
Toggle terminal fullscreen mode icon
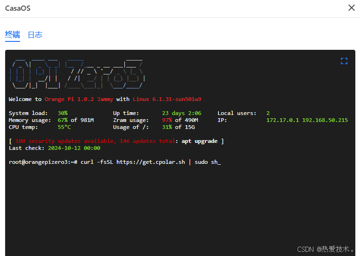pyautogui.click(x=344, y=61)
